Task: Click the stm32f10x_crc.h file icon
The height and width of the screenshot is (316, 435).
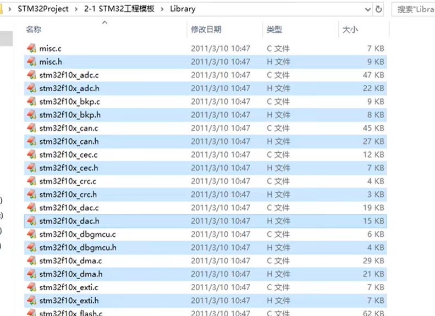Action: pos(32,195)
